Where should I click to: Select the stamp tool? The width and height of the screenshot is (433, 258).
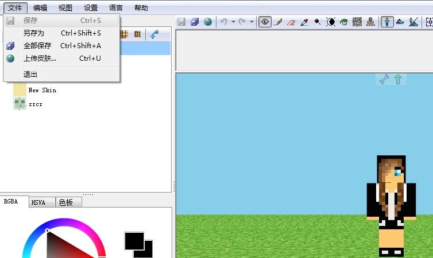[x=370, y=22]
